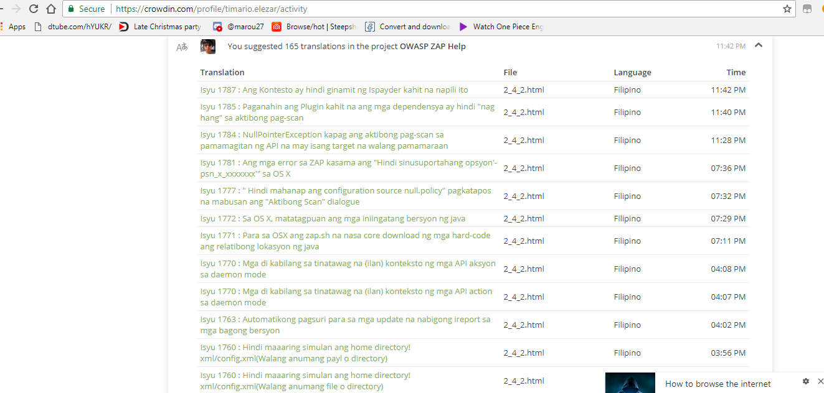Click the 11:28 PM time cell
824x393 pixels.
point(728,140)
